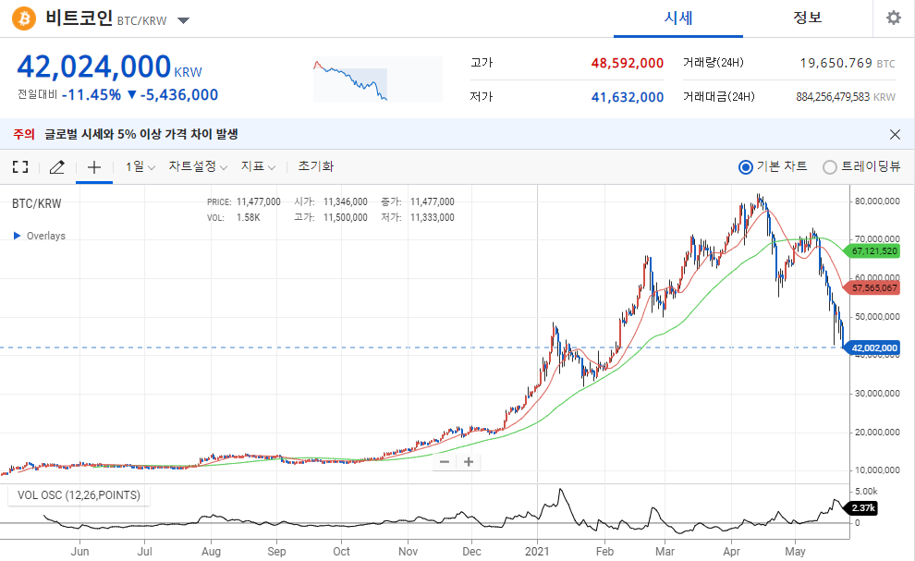Click the VOL OSC (12,26,POINTS) label
The image size is (915, 561).
click(x=79, y=495)
